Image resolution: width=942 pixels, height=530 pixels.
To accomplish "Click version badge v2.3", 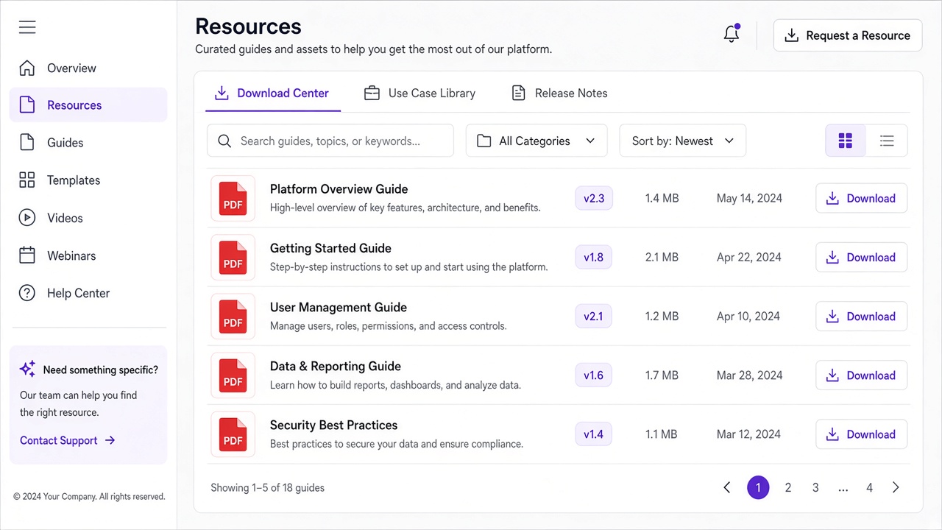I will tap(594, 198).
